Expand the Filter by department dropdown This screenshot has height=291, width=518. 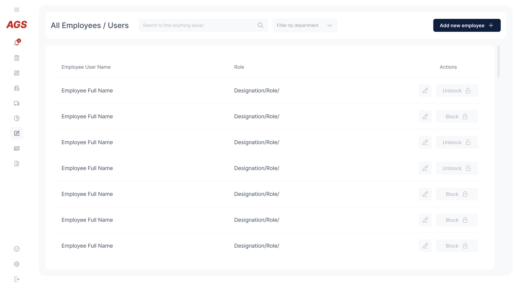305,25
